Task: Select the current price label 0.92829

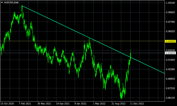Action: [x=170, y=53]
